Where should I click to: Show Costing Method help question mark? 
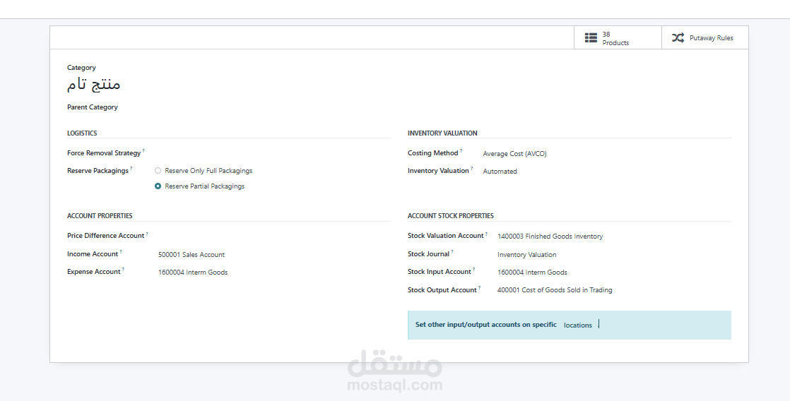coord(461,151)
